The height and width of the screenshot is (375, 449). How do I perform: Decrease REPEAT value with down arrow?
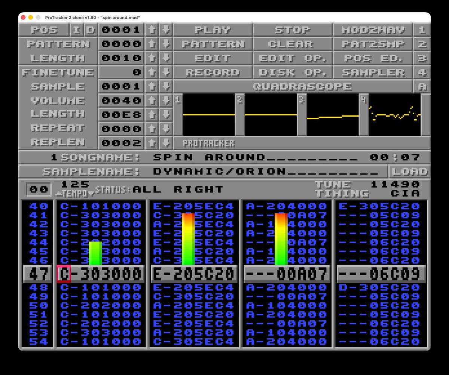[x=166, y=129]
